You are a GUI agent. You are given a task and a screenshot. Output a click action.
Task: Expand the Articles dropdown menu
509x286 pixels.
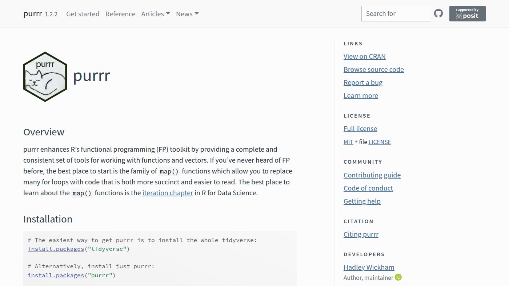(x=156, y=14)
